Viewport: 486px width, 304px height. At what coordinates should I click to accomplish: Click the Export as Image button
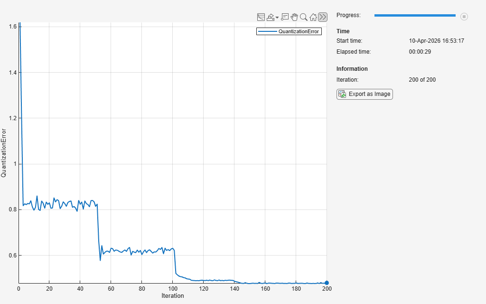coord(364,94)
